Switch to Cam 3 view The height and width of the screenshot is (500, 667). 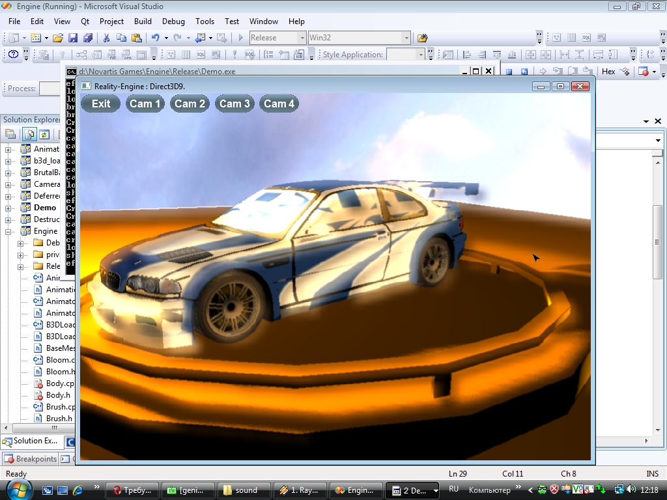234,104
